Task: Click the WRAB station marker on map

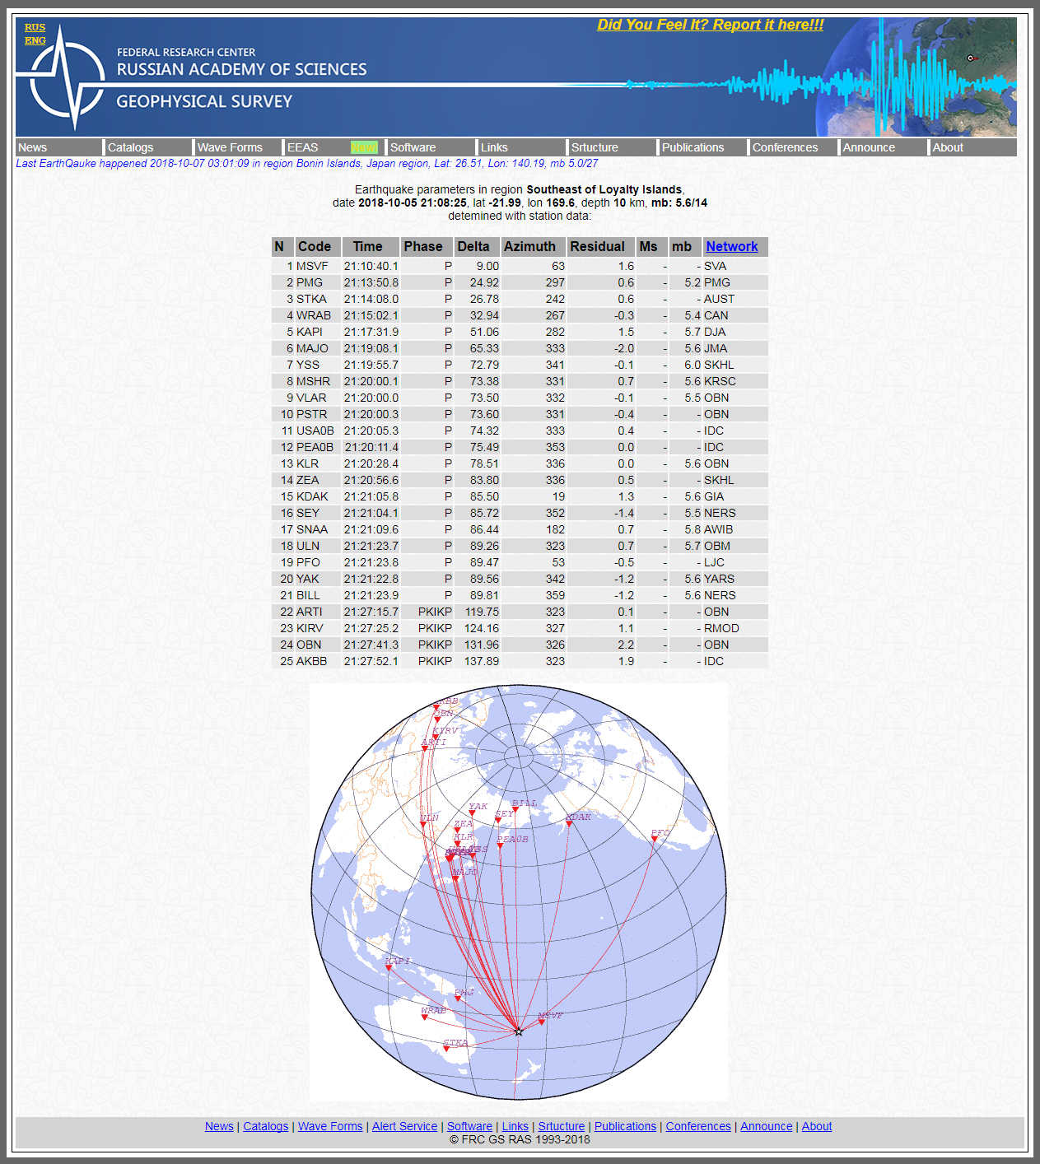Action: tap(425, 1017)
